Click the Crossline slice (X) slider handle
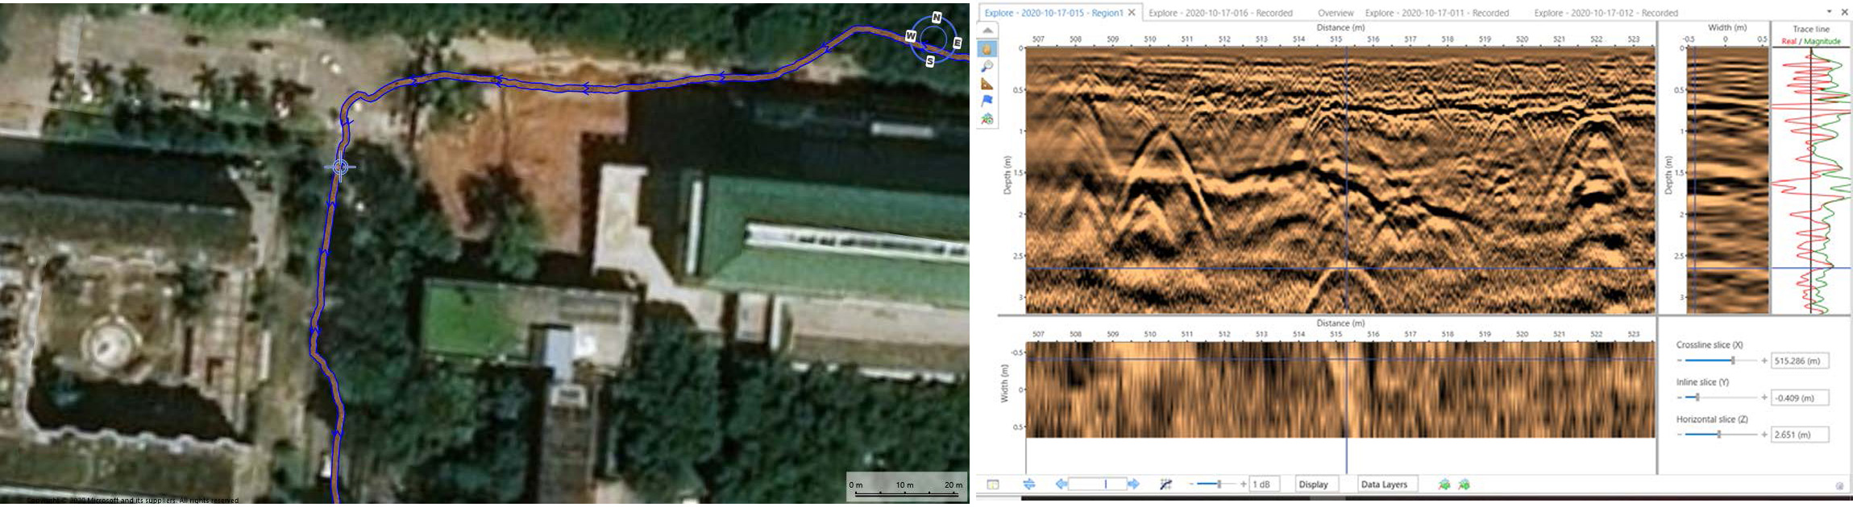Image resolution: width=1853 pixels, height=507 pixels. pos(1733,361)
